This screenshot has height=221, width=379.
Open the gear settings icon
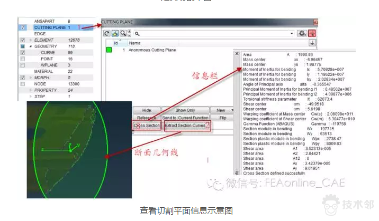302,33
